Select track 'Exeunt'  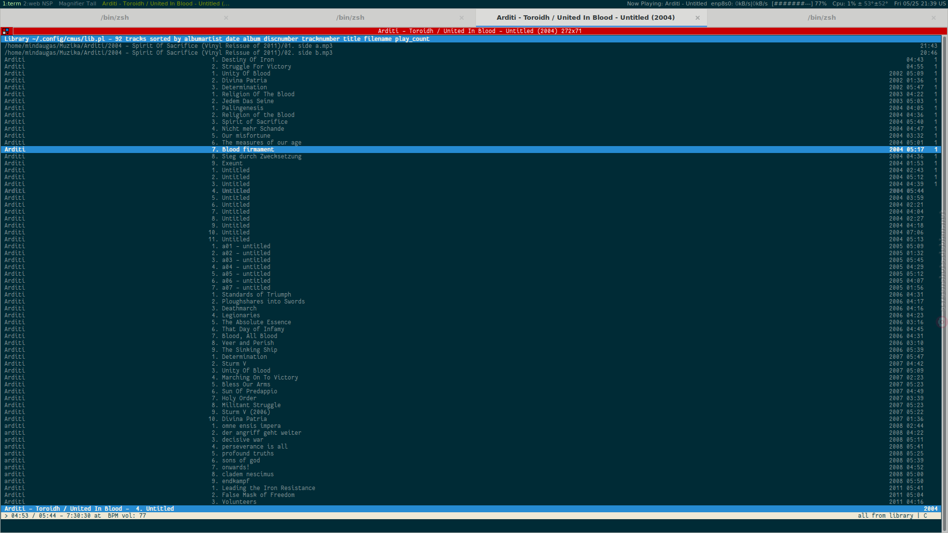tap(471, 163)
